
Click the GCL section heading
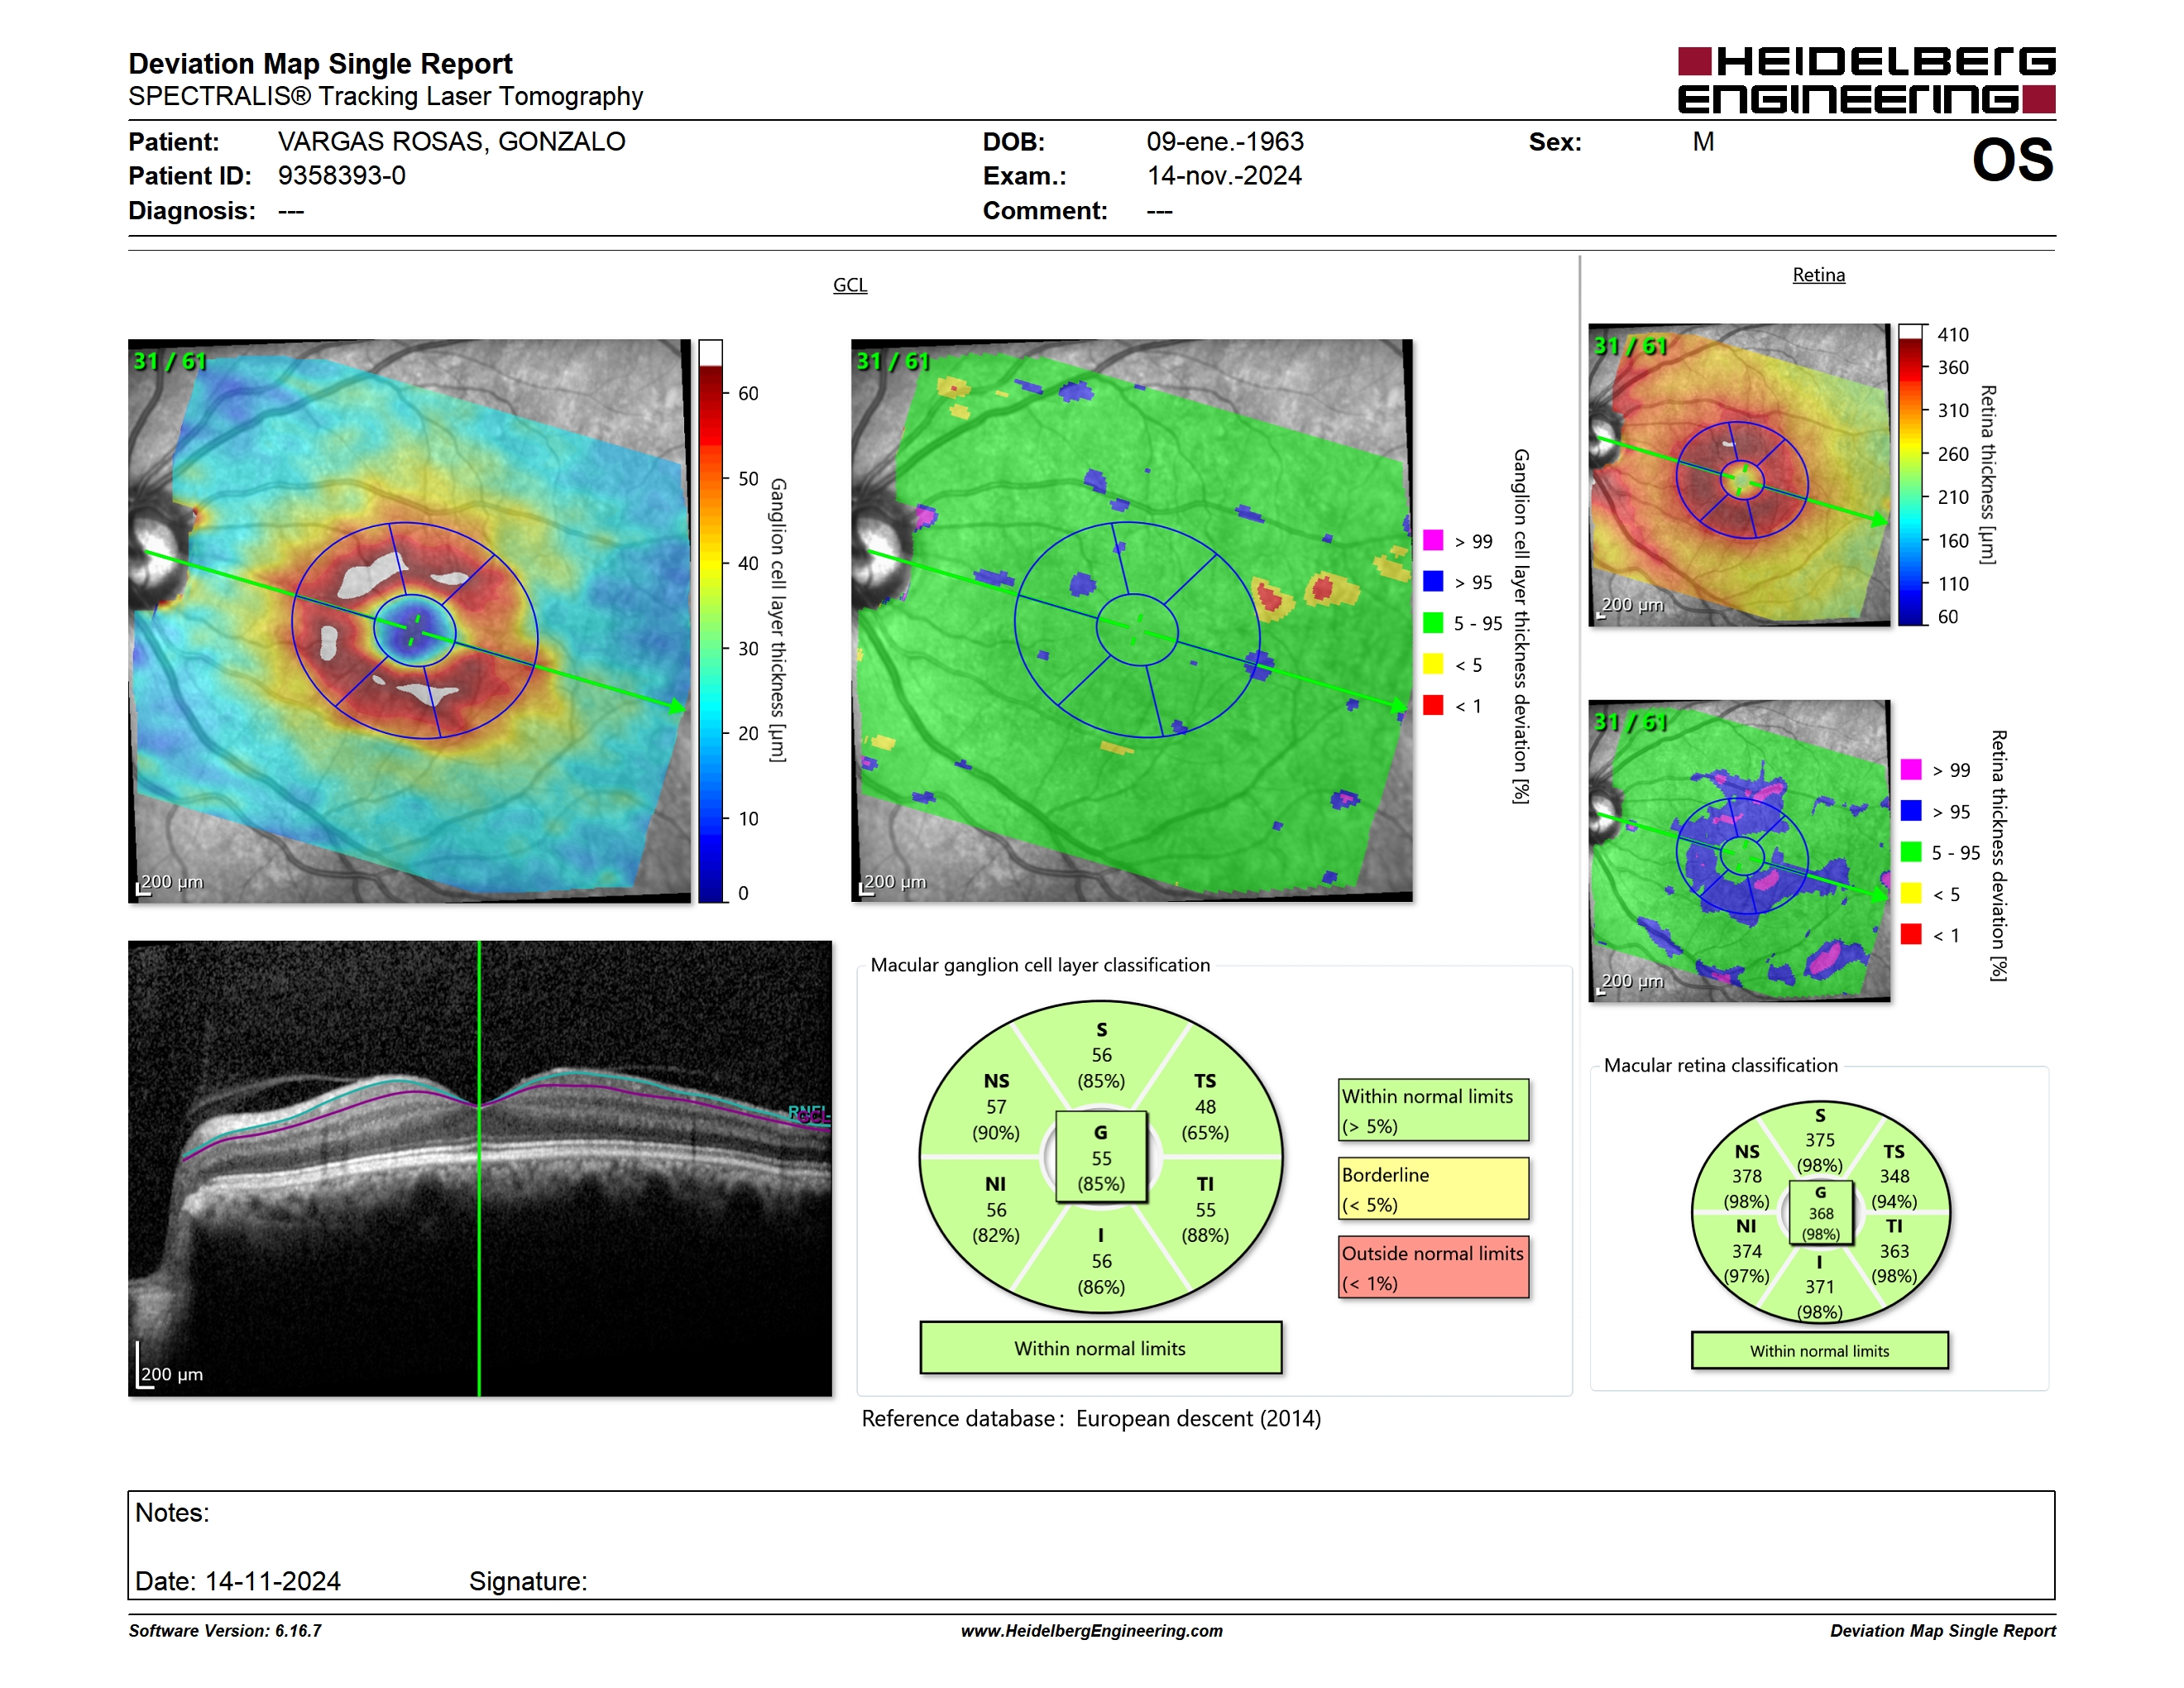pos(850,285)
